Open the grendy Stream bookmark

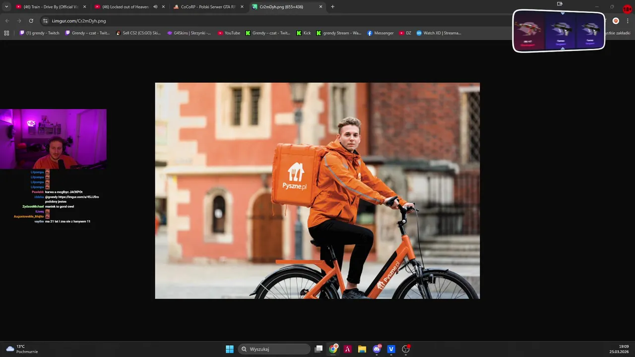click(339, 33)
